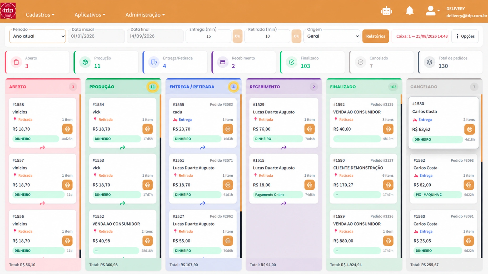488x274 pixels.
Task: Select the Finalizado summary card
Action: tap(312, 62)
